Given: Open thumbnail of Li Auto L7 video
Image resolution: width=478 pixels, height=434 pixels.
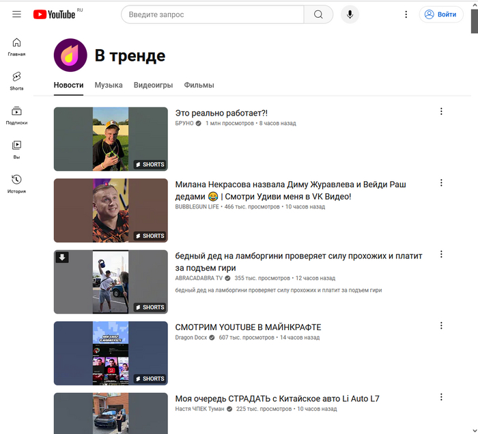Looking at the screenshot, I should (111, 413).
